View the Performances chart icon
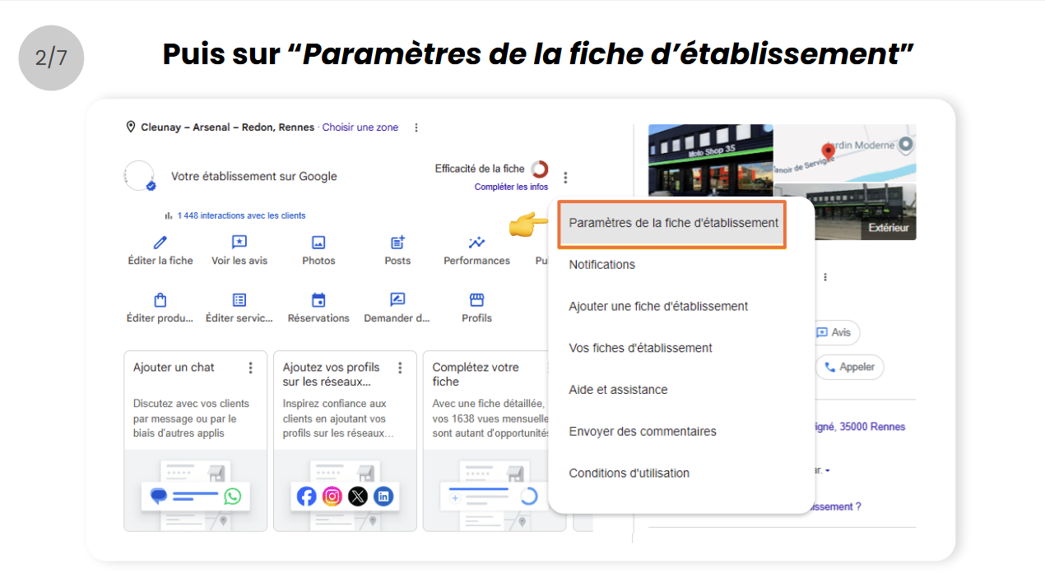The width and height of the screenshot is (1045, 588). point(476,243)
